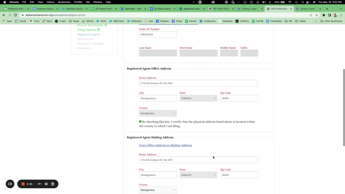The height and width of the screenshot is (194, 345).
Task: Open the Mailing Address County dropdown
Action: click(158, 190)
